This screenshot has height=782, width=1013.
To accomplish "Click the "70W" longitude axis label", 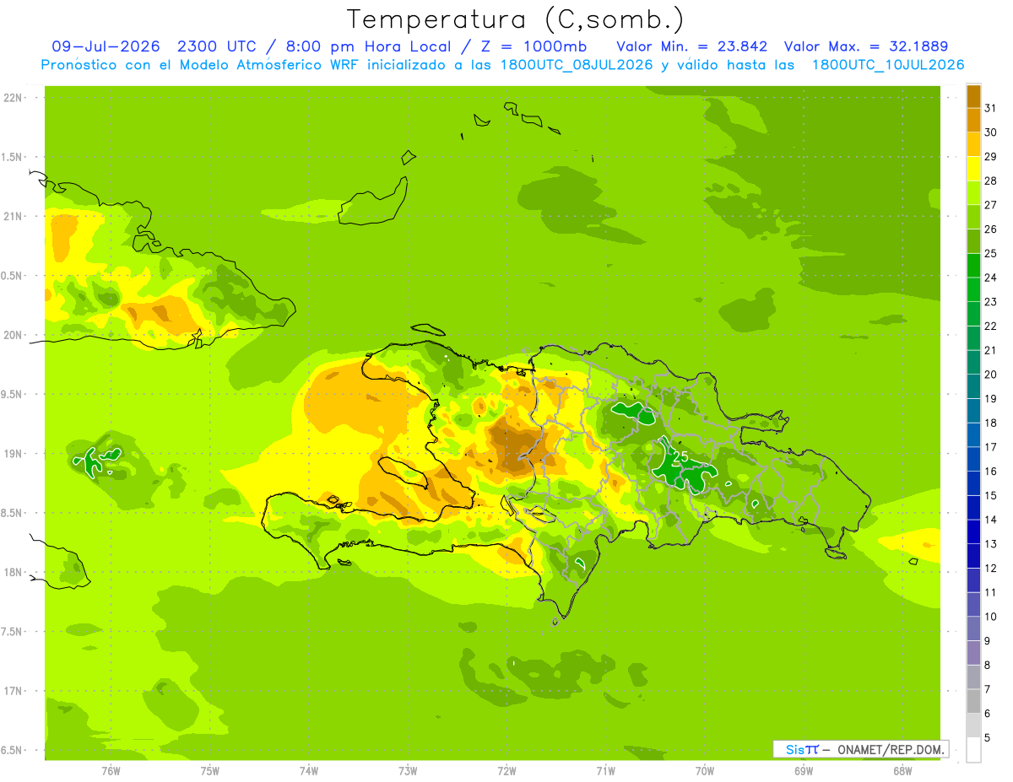I will pyautogui.click(x=705, y=771).
